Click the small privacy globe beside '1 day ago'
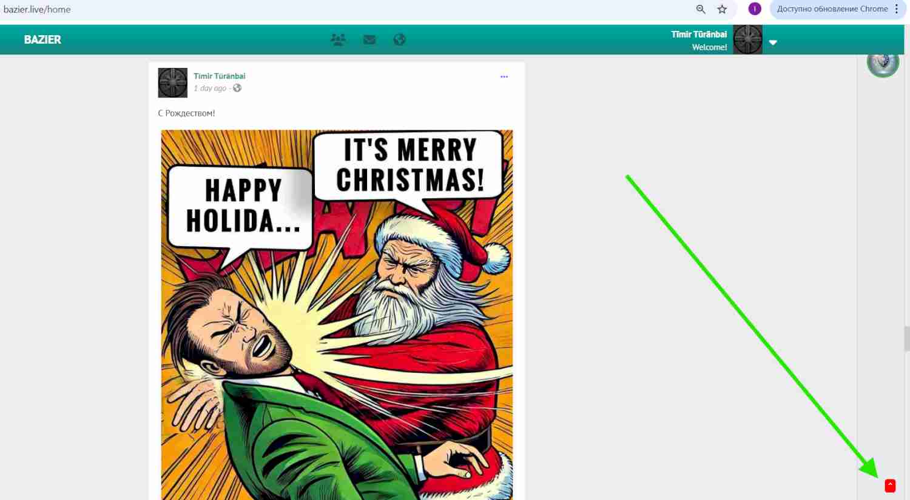This screenshot has height=500, width=910. click(237, 88)
